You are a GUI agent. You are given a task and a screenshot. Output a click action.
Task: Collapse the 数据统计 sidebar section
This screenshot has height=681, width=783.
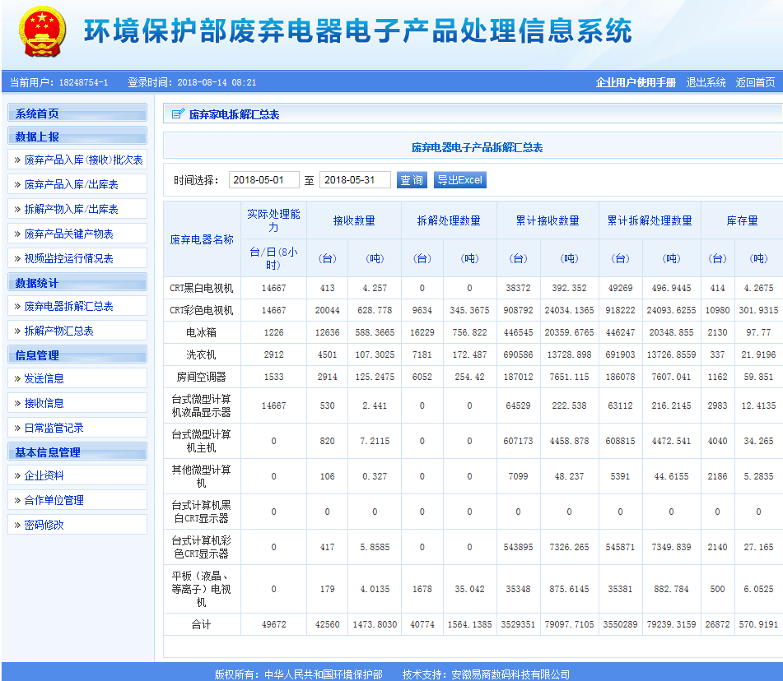click(x=38, y=283)
